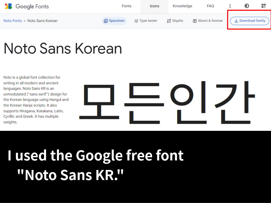Go to the Knowledge section
Image resolution: width=271 pixels, height=203 pixels.
click(x=183, y=6)
